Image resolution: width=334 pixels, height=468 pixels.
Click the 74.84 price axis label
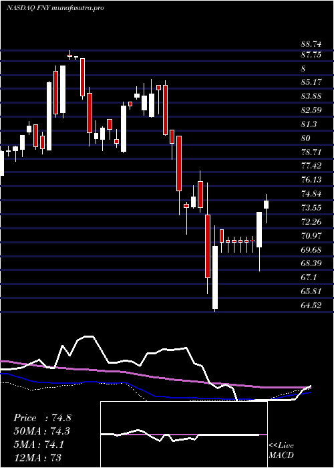[311, 194]
